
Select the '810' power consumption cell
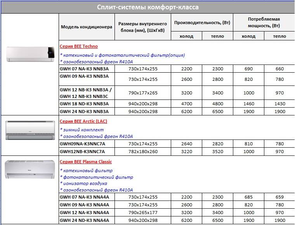click(x=248, y=144)
